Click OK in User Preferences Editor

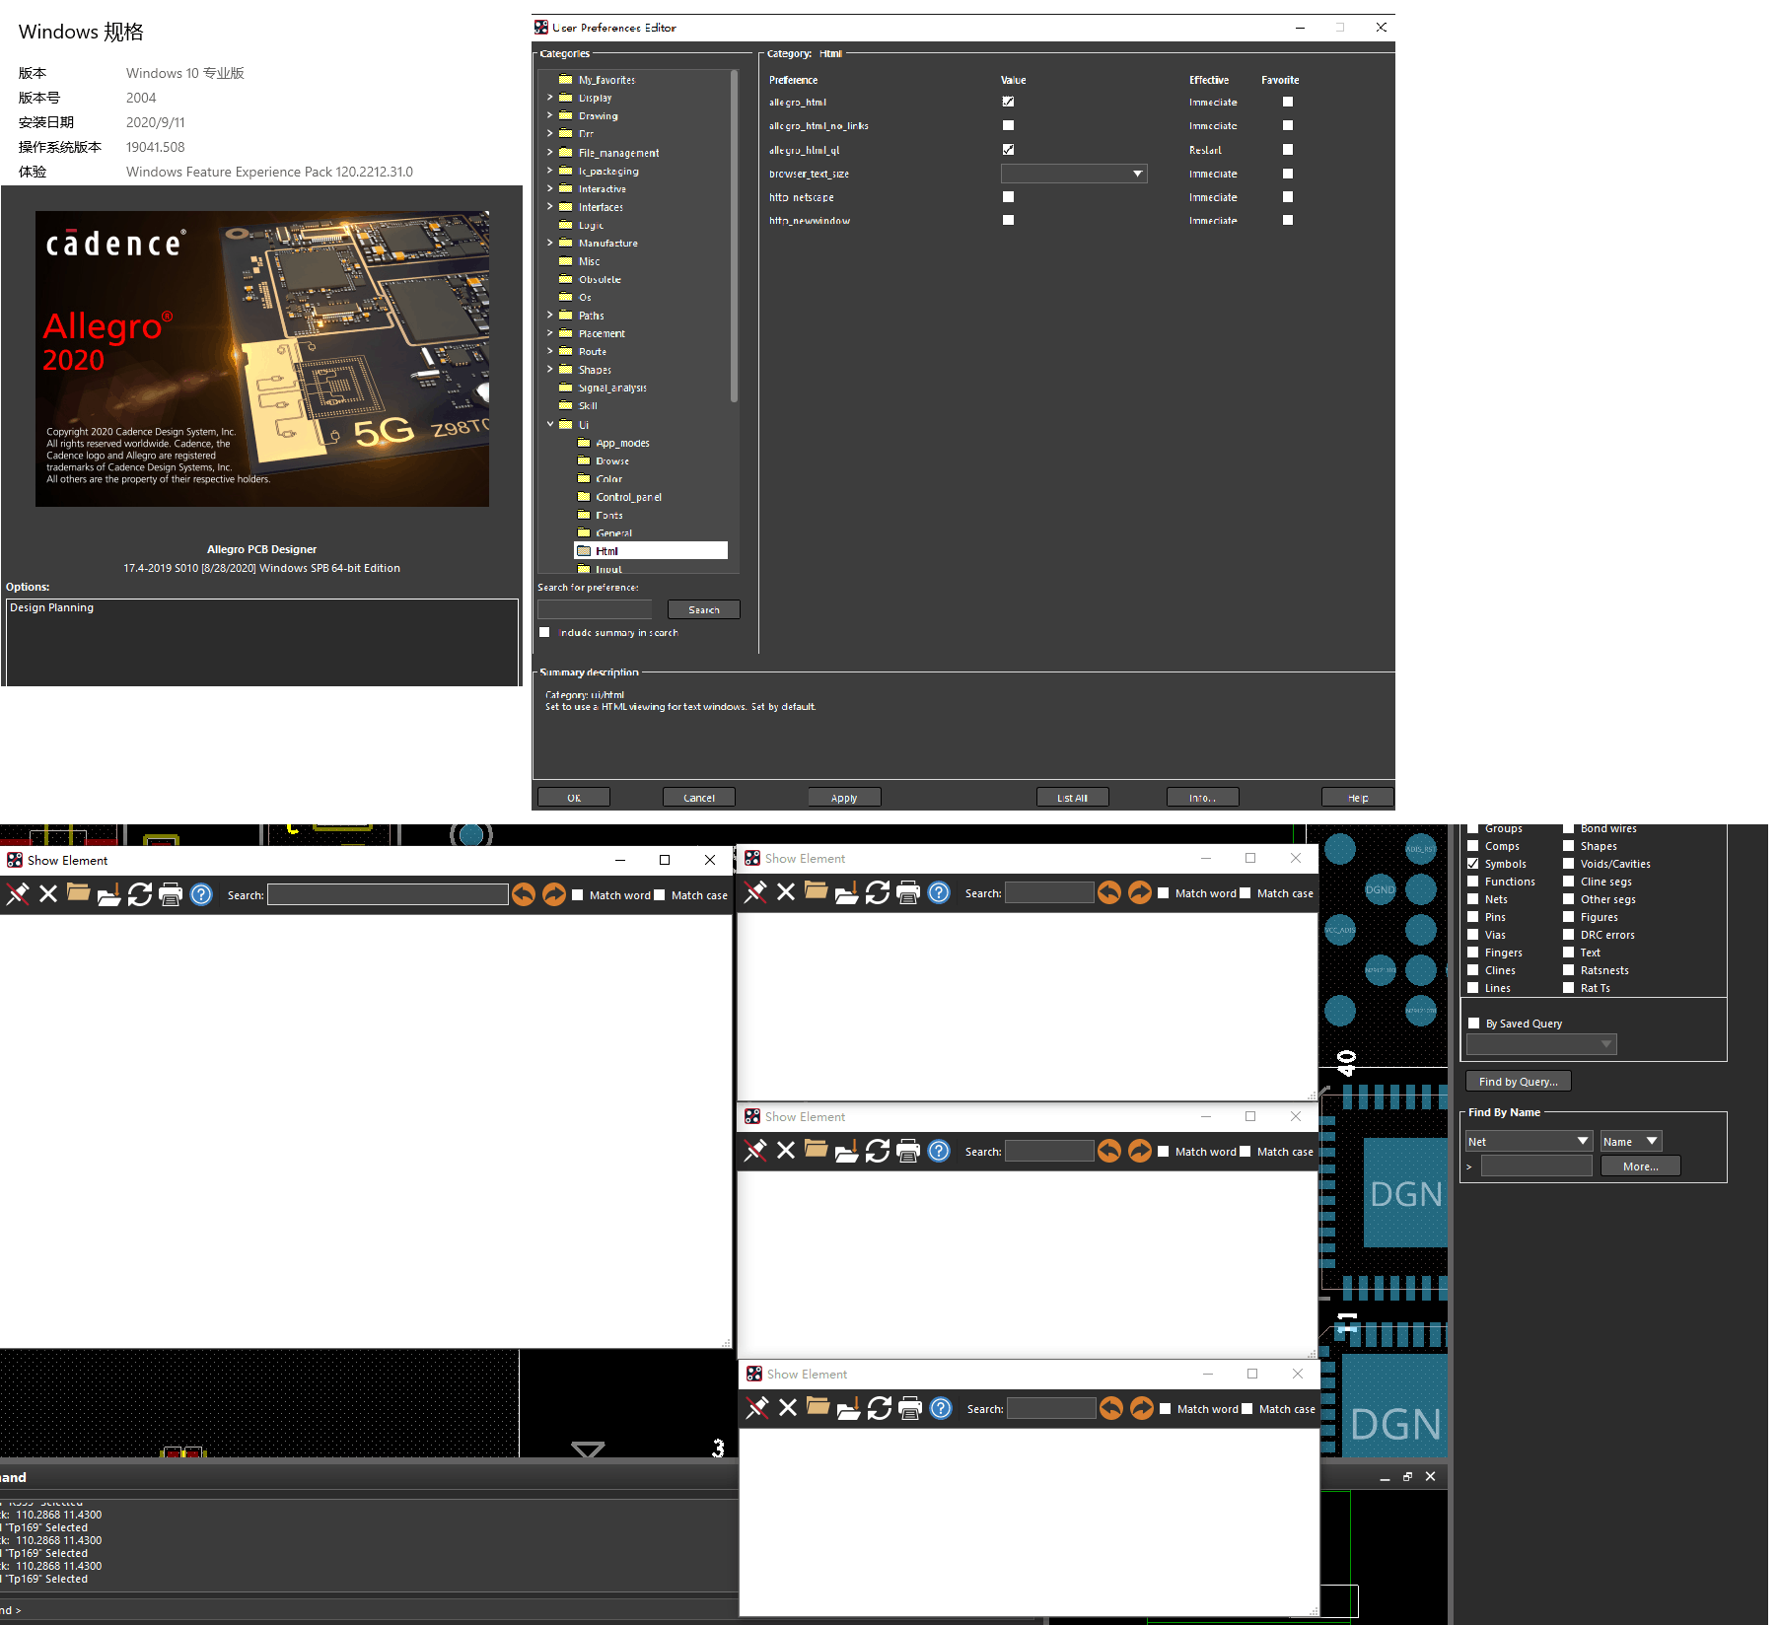click(574, 798)
